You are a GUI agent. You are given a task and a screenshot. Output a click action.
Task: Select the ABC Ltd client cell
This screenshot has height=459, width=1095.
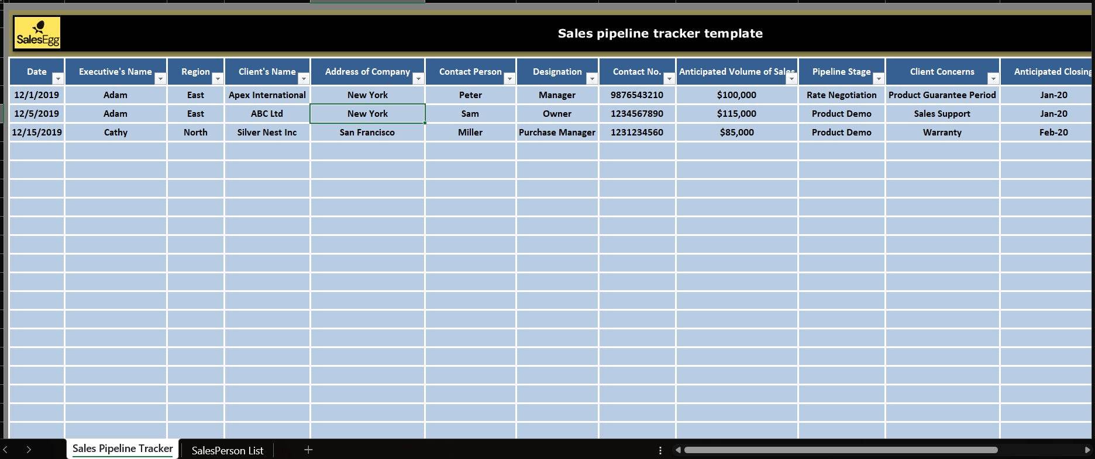point(267,113)
